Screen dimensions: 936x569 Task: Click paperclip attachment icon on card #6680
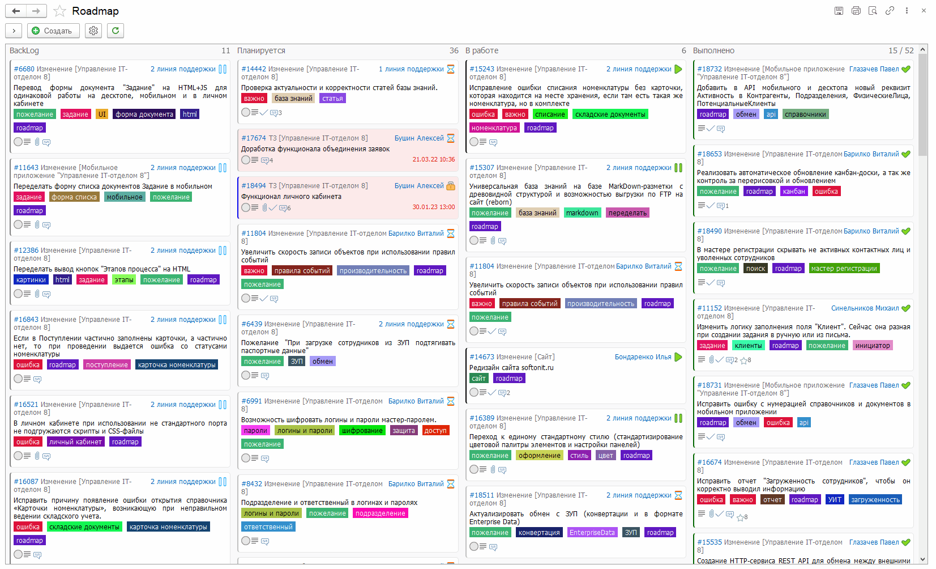coord(37,142)
